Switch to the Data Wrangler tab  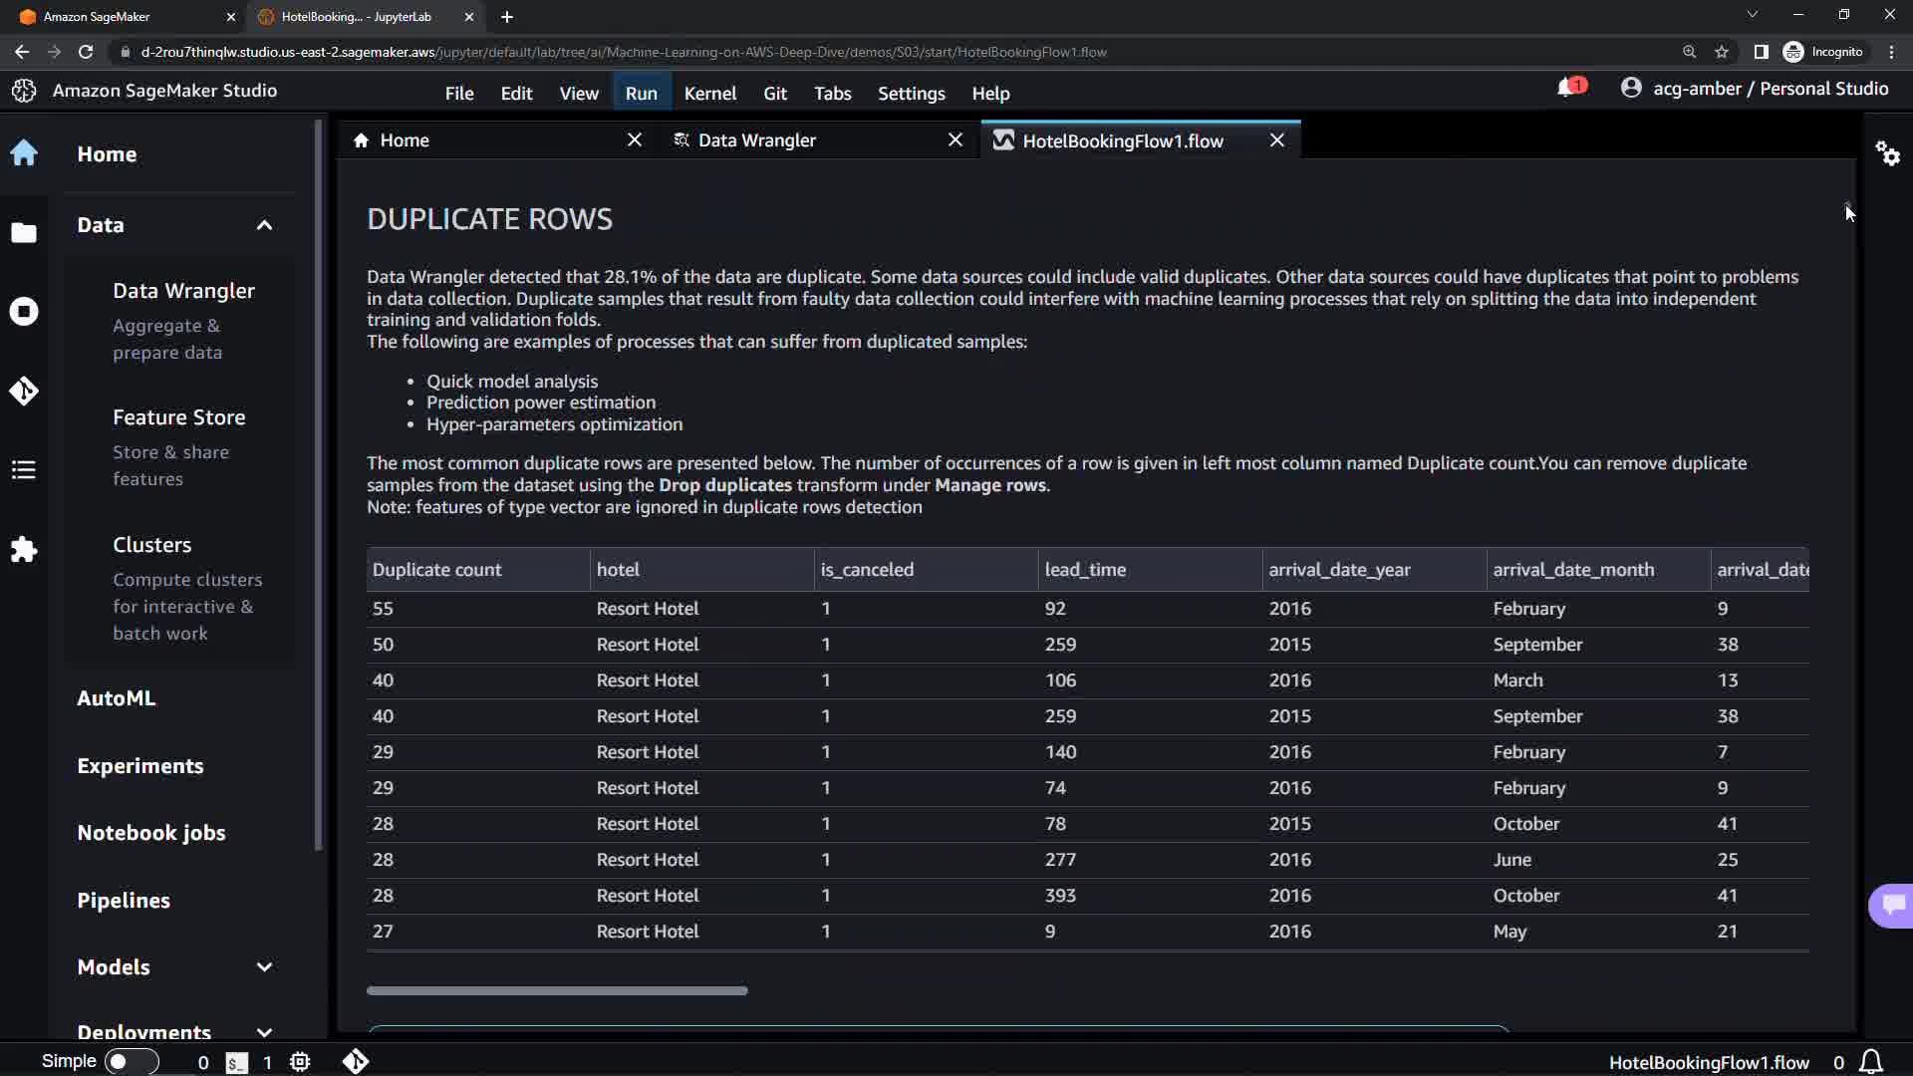pyautogui.click(x=757, y=140)
